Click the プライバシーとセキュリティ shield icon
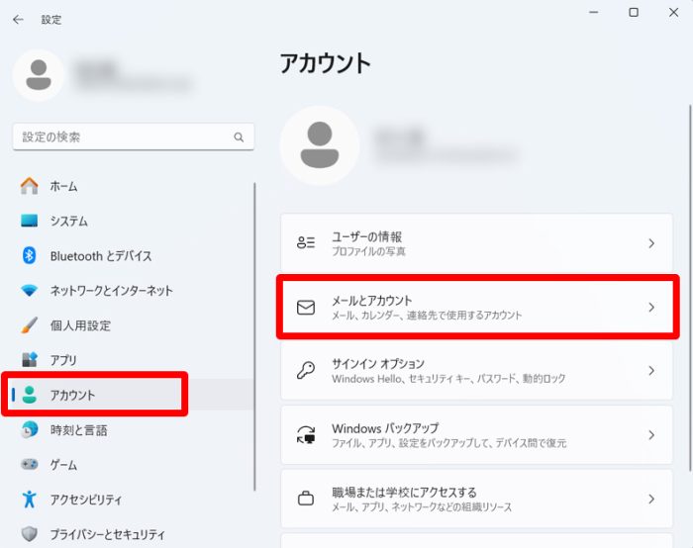The height and width of the screenshot is (548, 693). 30,534
